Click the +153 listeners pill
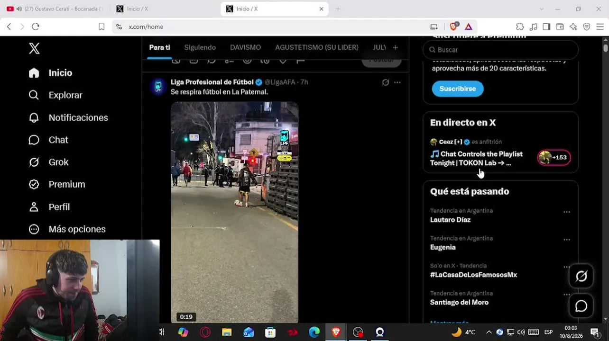 554,157
